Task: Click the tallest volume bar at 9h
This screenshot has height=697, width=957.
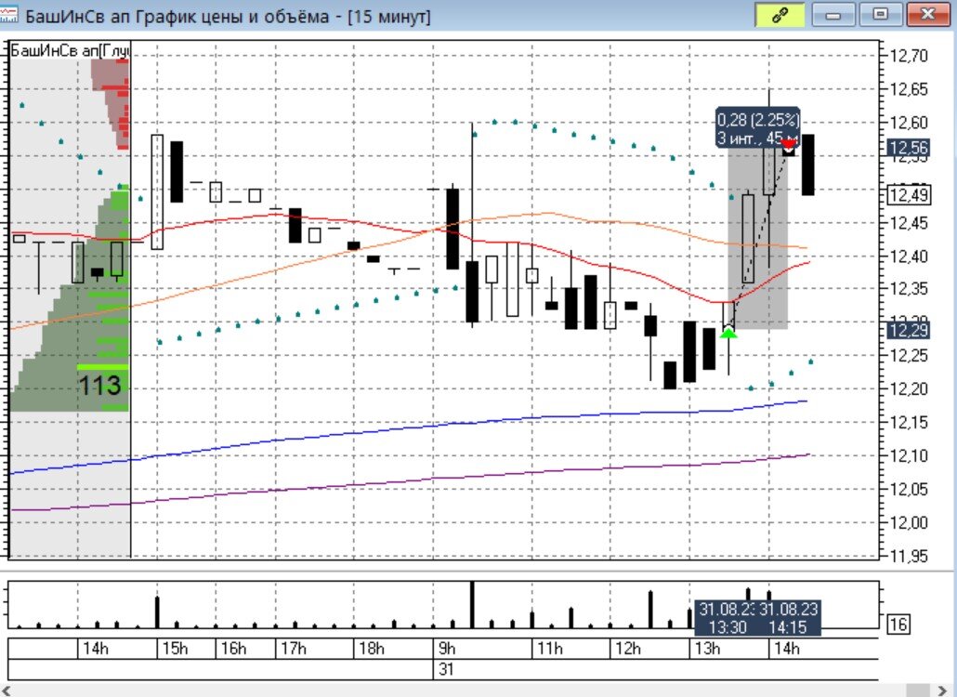Action: point(472,605)
